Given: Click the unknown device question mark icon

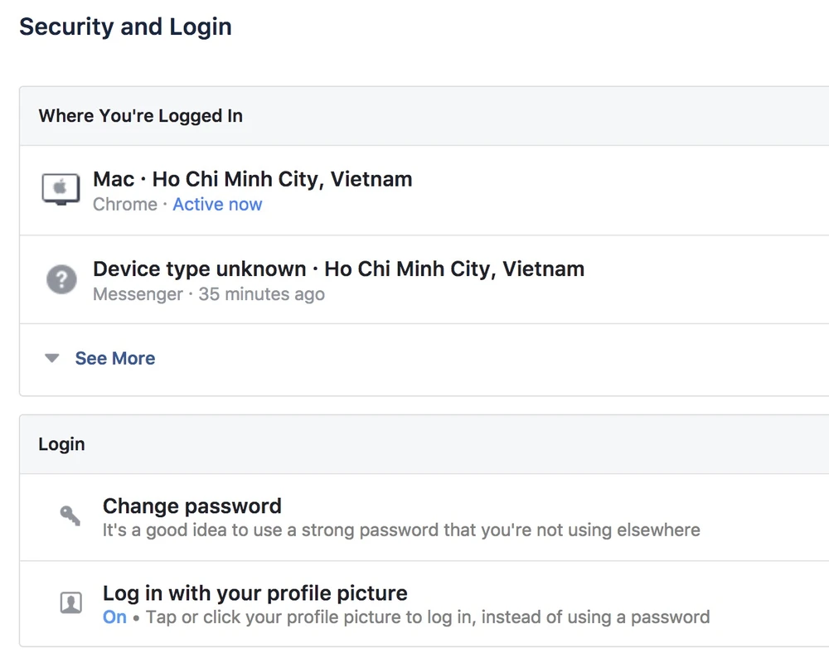Looking at the screenshot, I should point(61,279).
